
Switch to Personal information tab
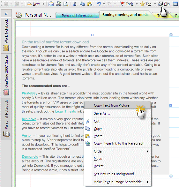click(x=78, y=16)
